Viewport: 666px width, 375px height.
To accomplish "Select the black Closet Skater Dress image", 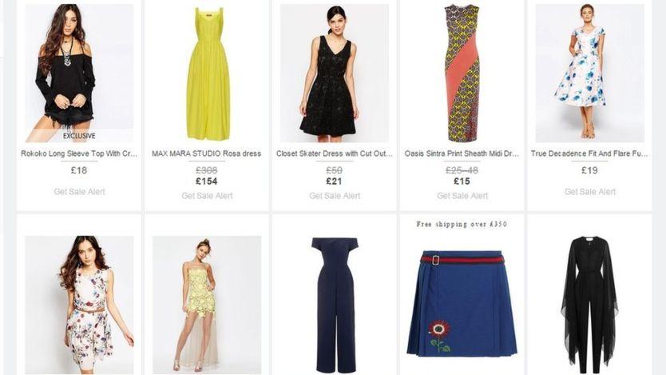I will pos(335,73).
